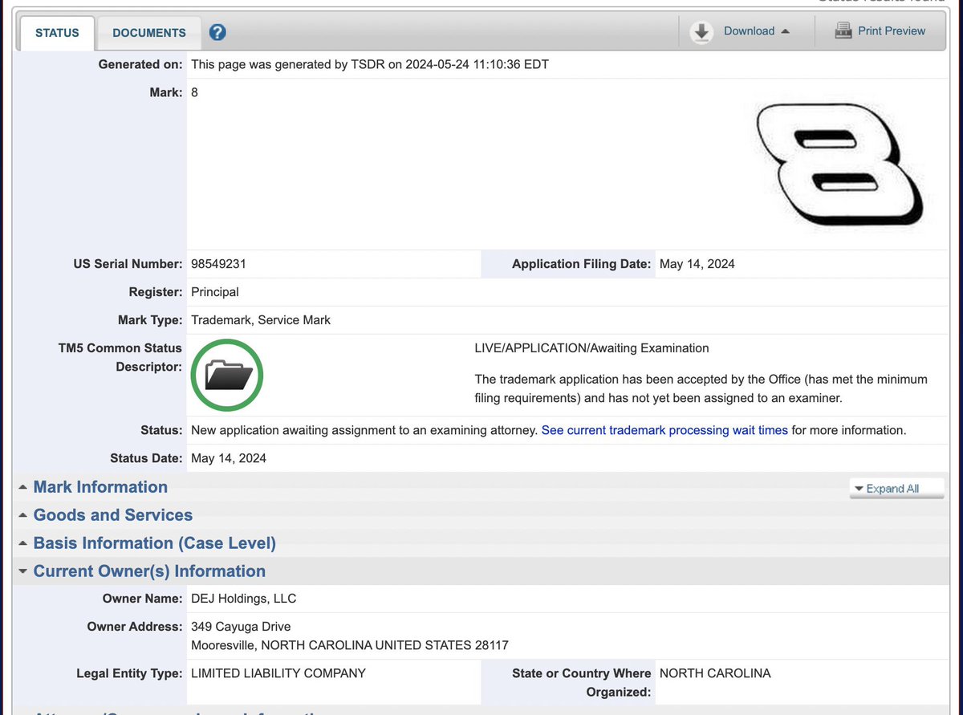Click the Download arrow icon
Image resolution: width=963 pixels, height=715 pixels.
(701, 31)
